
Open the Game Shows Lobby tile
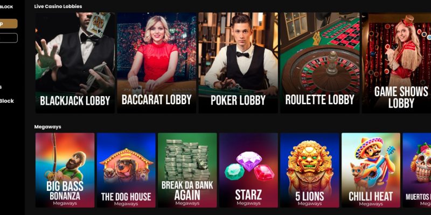point(397,62)
